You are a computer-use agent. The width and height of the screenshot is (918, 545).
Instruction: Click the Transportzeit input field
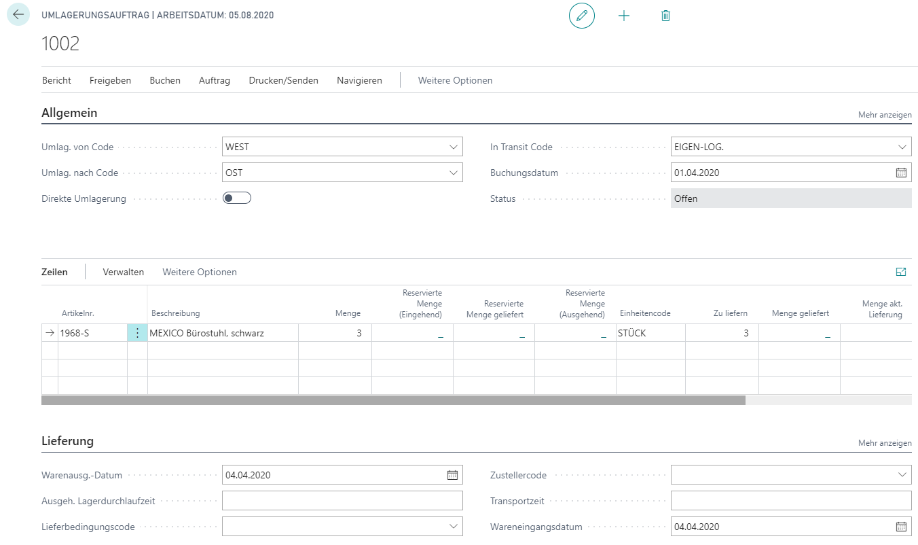tap(791, 501)
